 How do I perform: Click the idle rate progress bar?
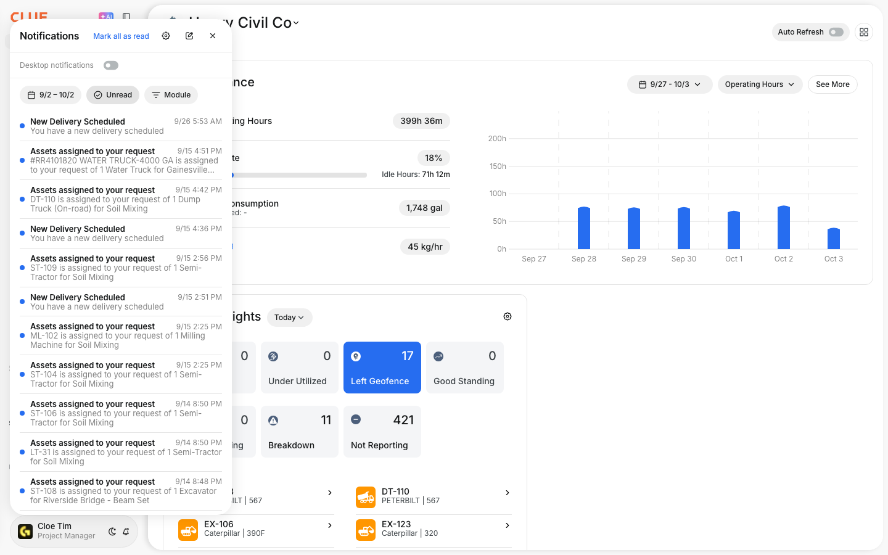(x=299, y=175)
